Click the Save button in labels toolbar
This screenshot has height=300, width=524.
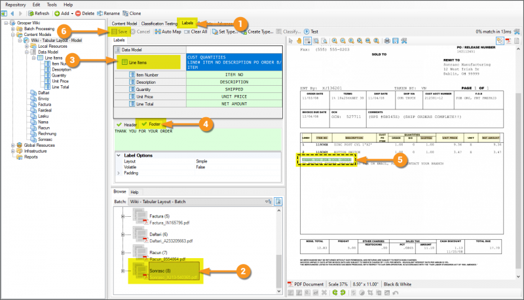coord(120,31)
